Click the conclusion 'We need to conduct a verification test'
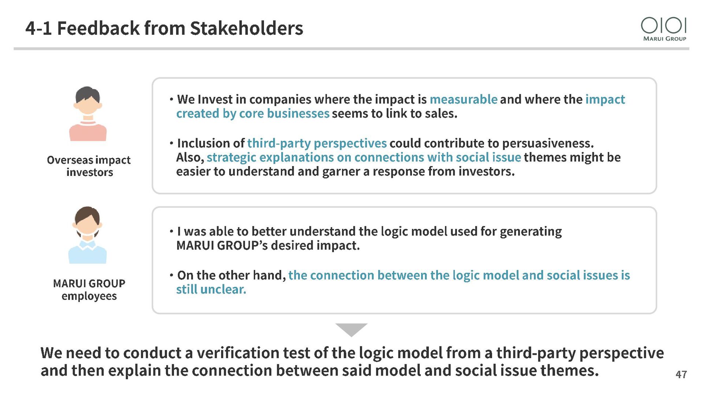This screenshot has height=395, width=703. coord(352,362)
